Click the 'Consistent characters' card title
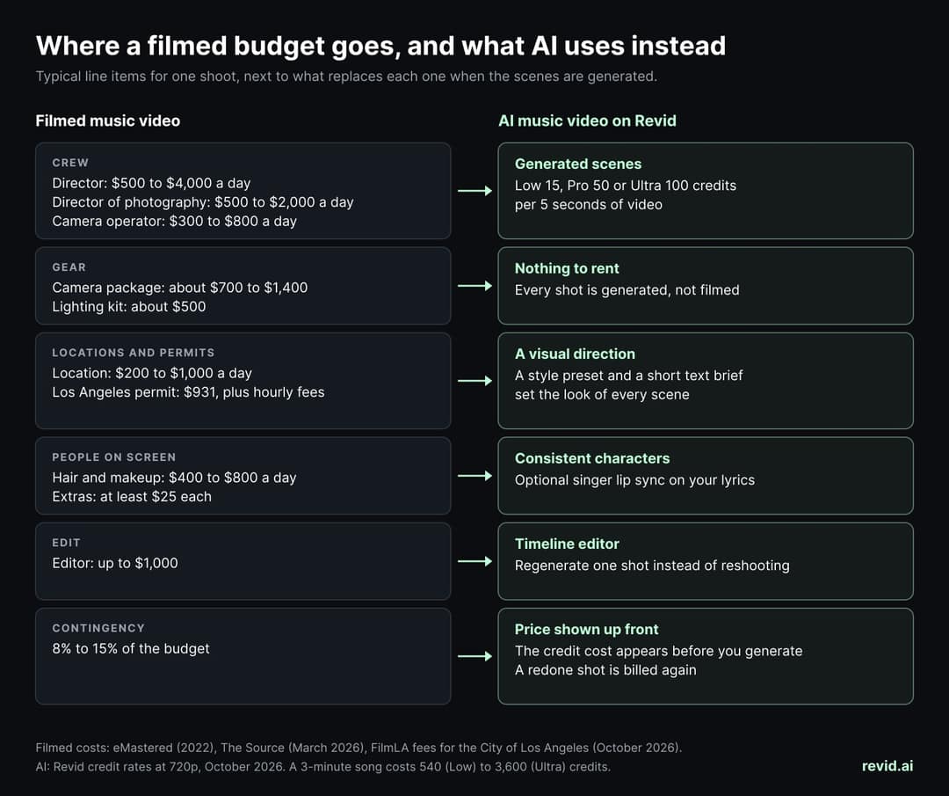This screenshot has width=949, height=796. point(592,458)
